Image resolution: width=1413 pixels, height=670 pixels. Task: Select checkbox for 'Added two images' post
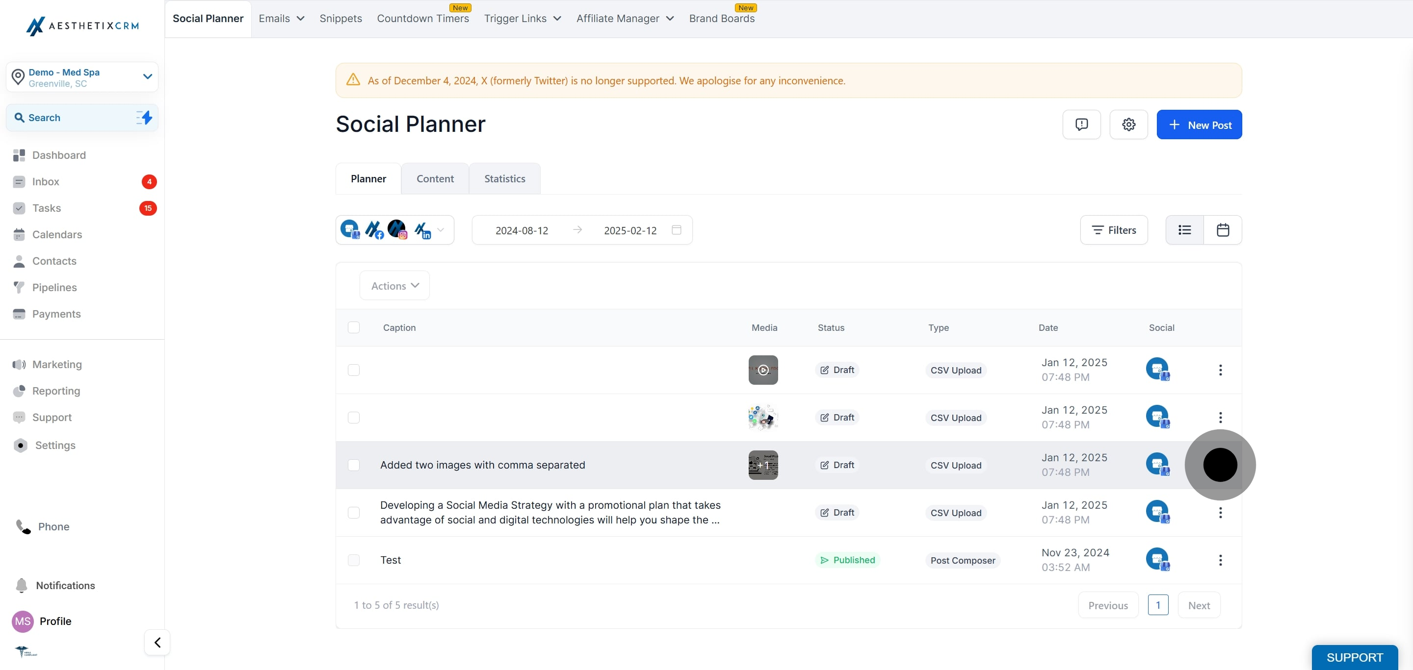354,465
